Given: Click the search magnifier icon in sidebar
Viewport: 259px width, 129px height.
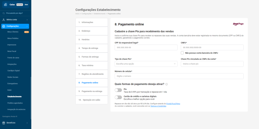Looking at the screenshot, I should [x=4, y=13].
